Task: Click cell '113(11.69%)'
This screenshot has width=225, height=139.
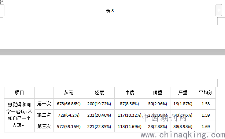Action: pyautogui.click(x=130, y=127)
